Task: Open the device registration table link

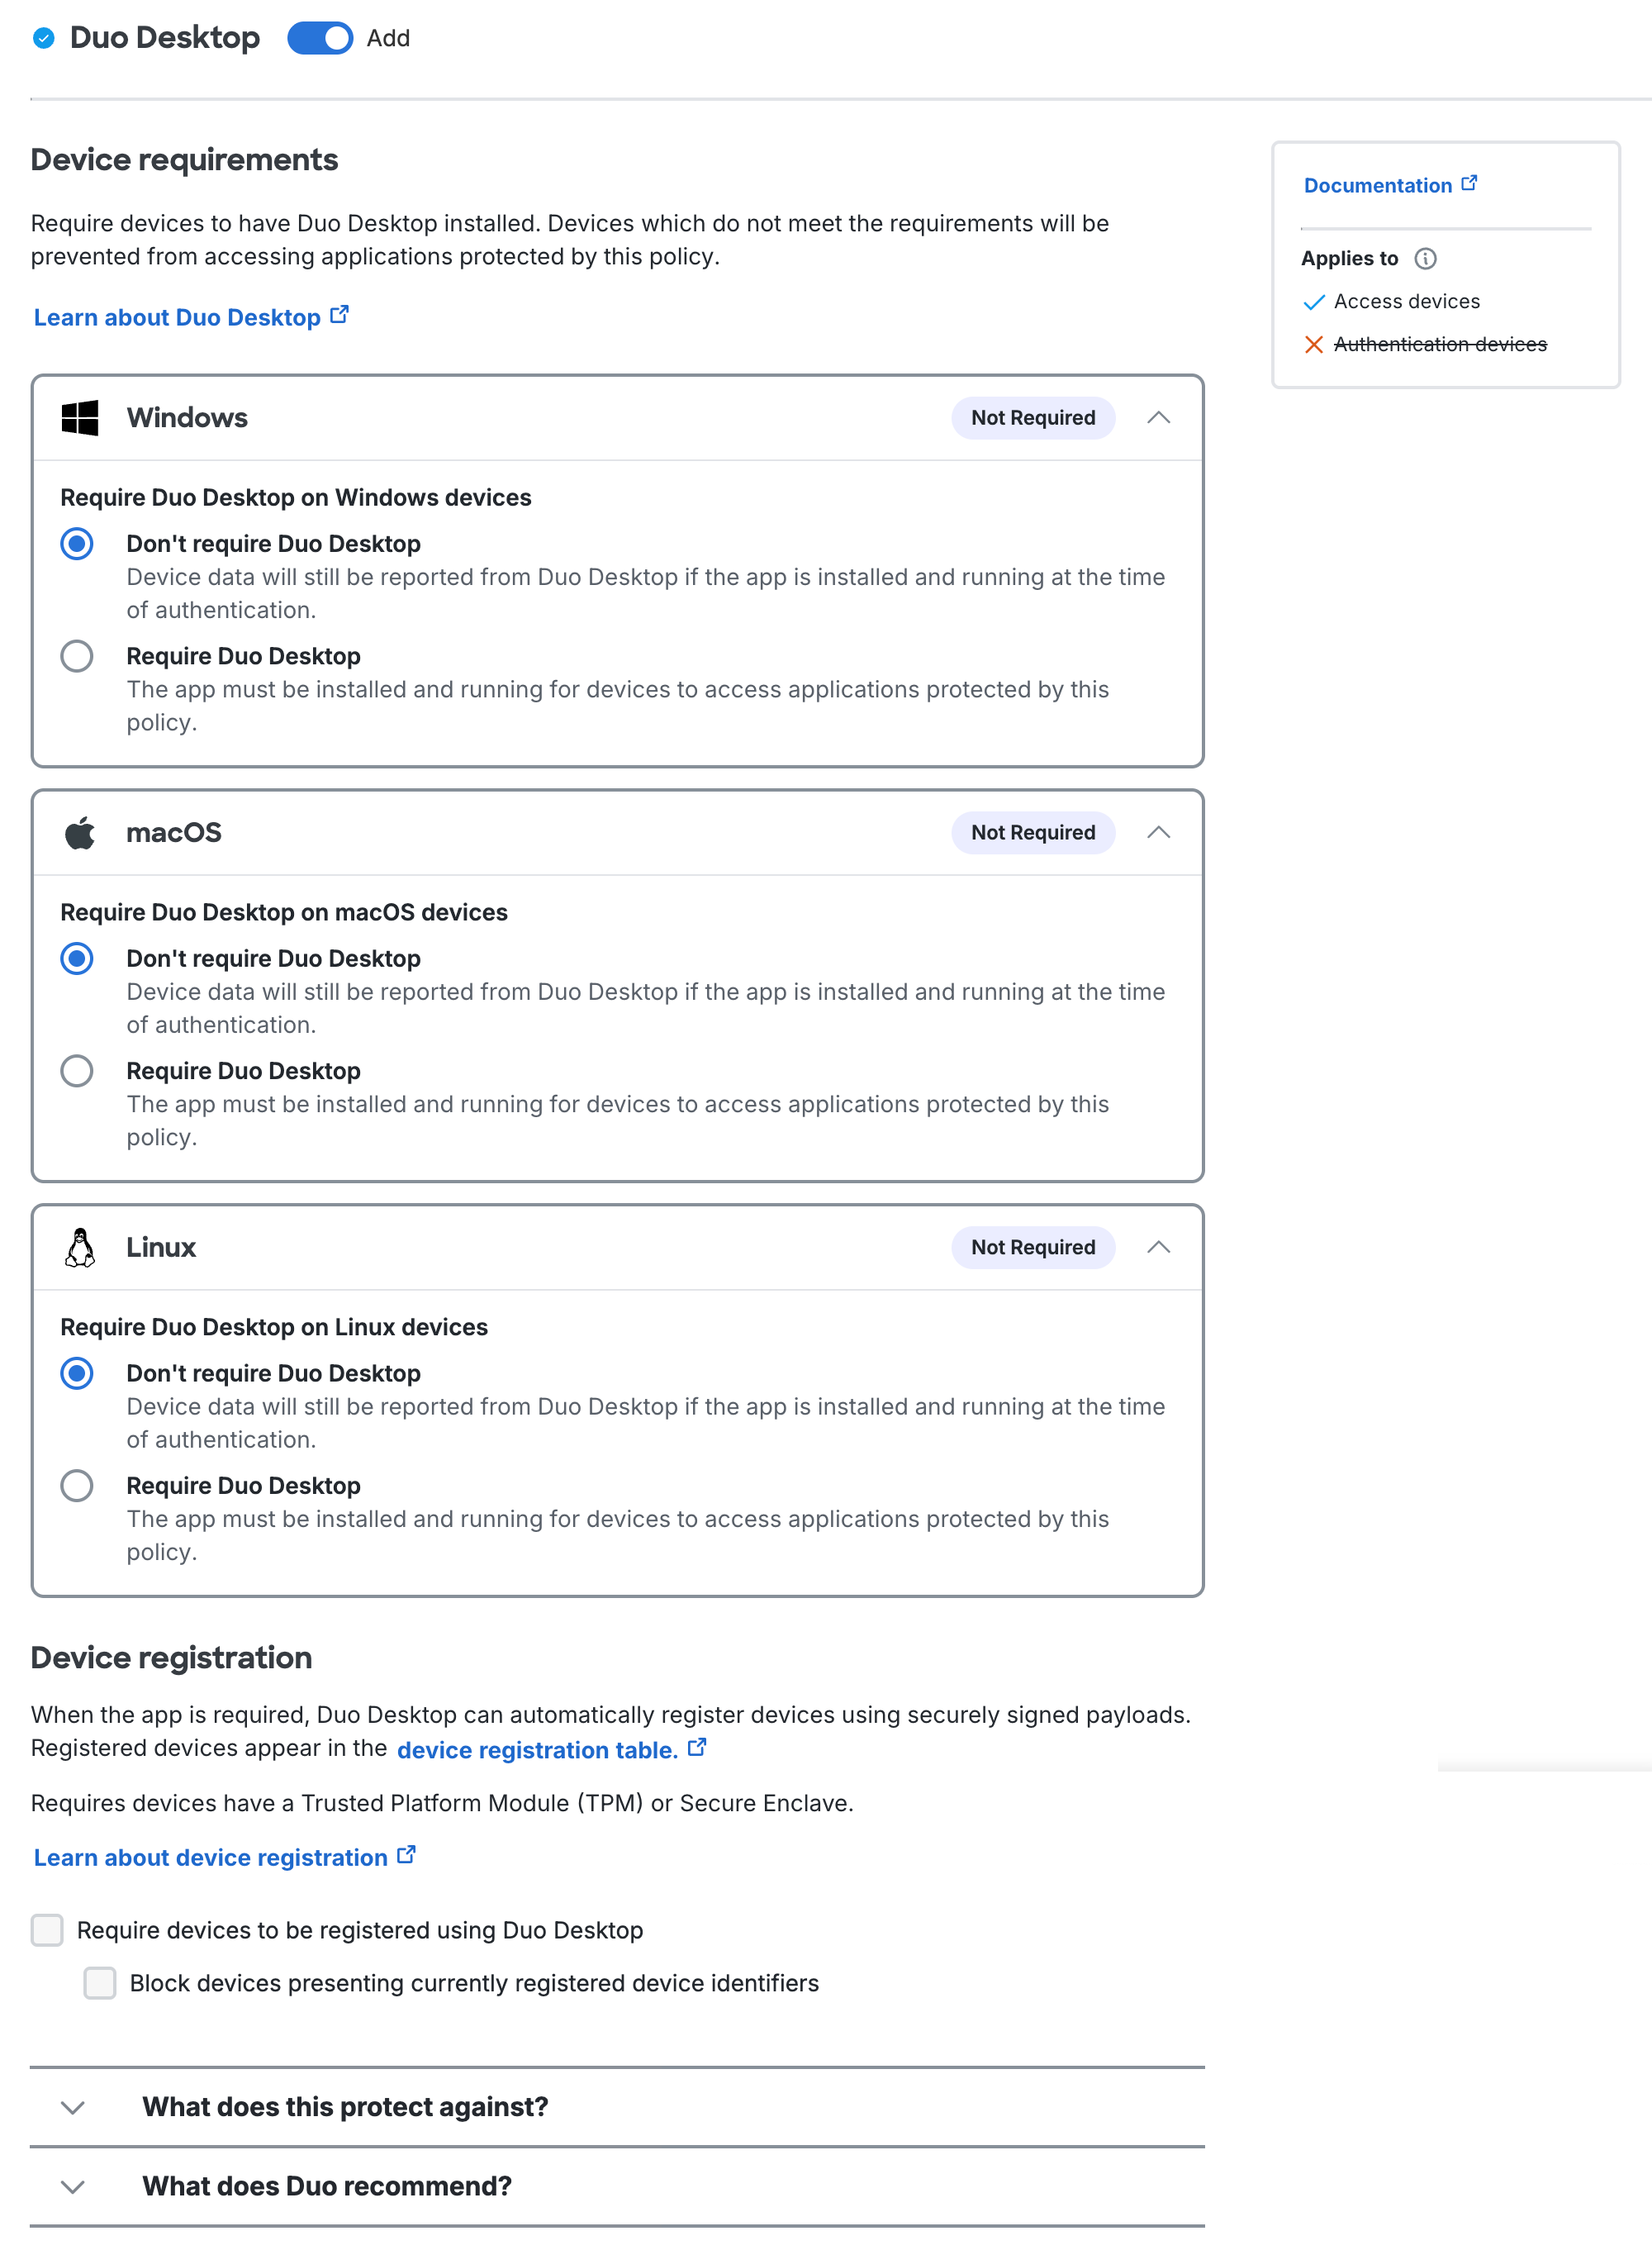Action: pyautogui.click(x=536, y=1751)
